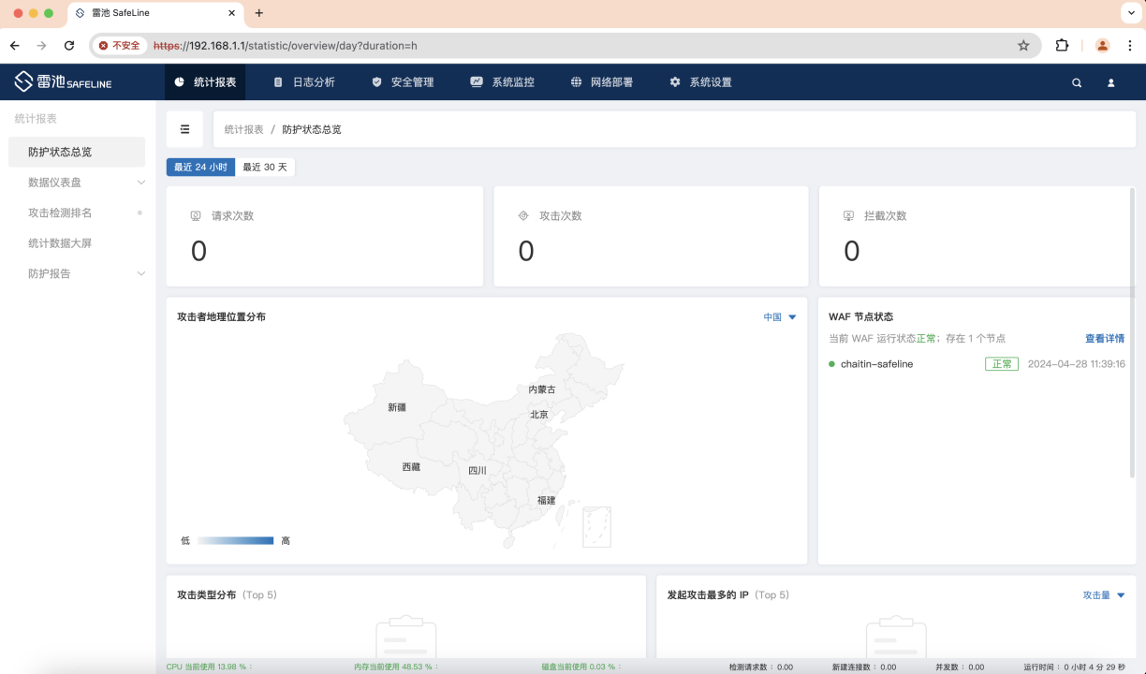Click the SafeLine logo in header

pyautogui.click(x=63, y=82)
